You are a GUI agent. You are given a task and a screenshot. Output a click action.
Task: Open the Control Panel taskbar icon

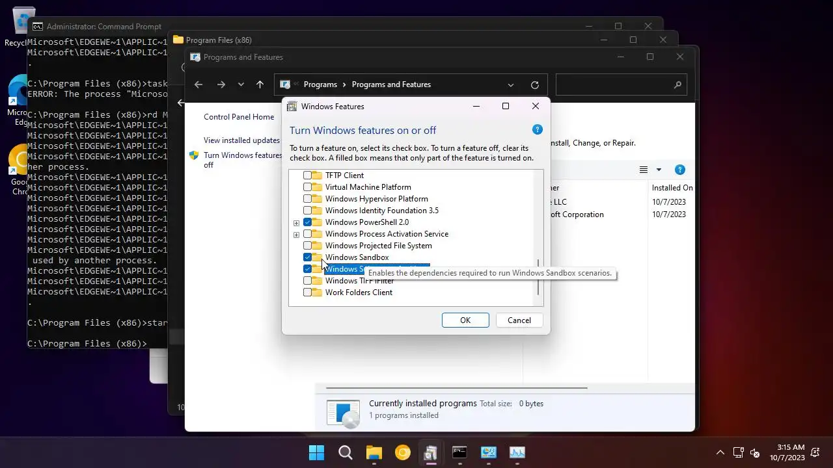point(489,452)
